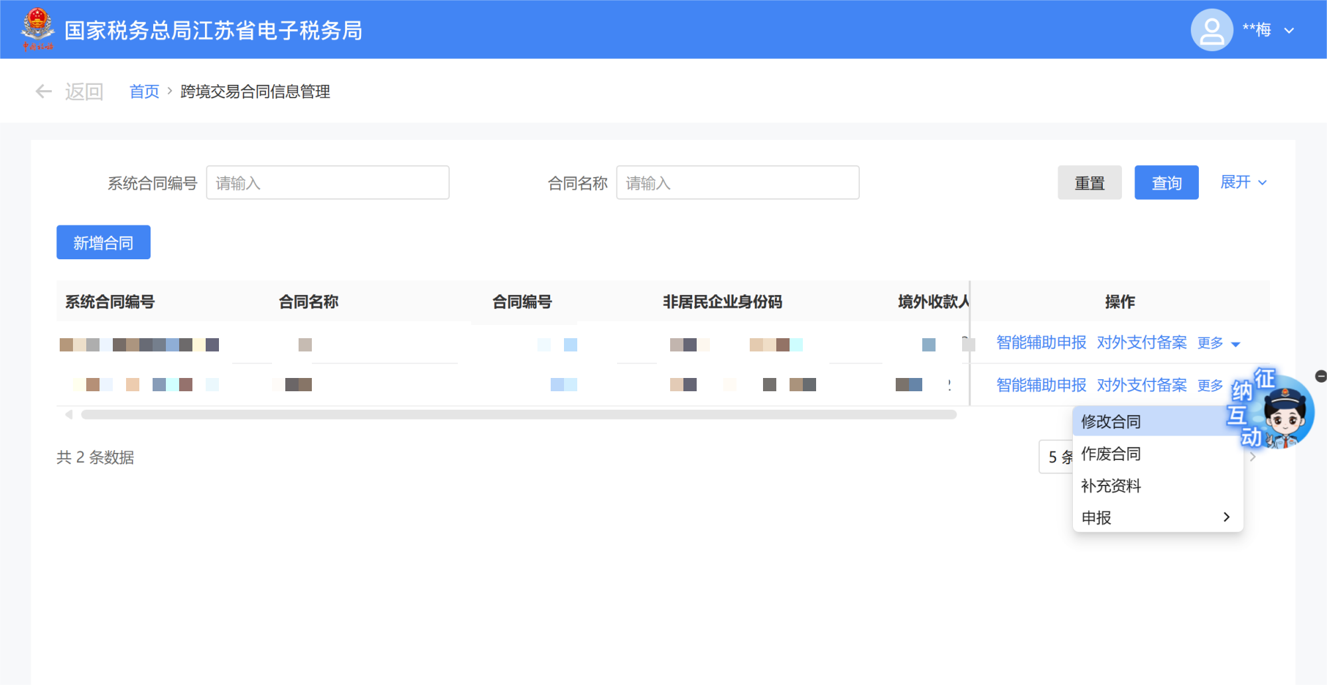Screen dimensions: 1327x685
Task: Open 更多 dropdown in the first row
Action: tap(1218, 343)
